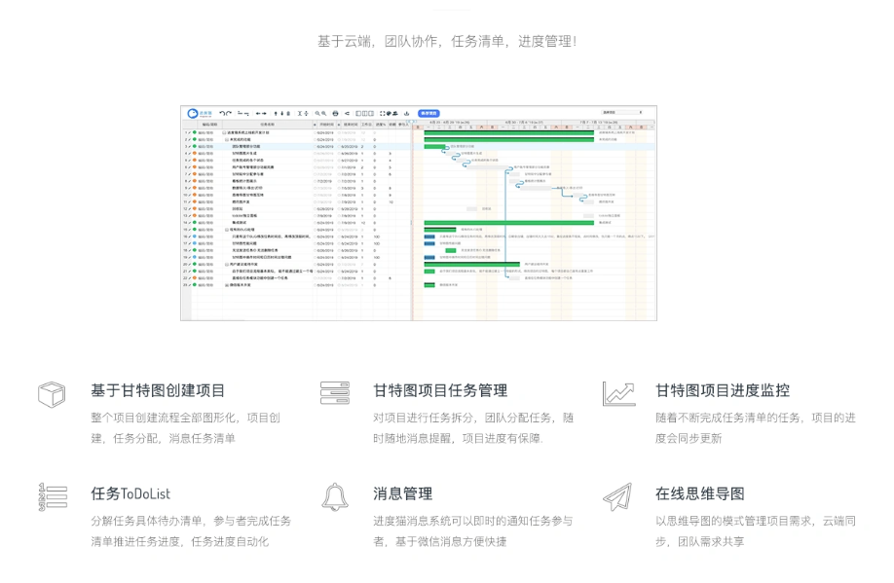The height and width of the screenshot is (583, 894).
Task: Click the blue pill button in the Gantt toolbar
Action: click(x=428, y=113)
